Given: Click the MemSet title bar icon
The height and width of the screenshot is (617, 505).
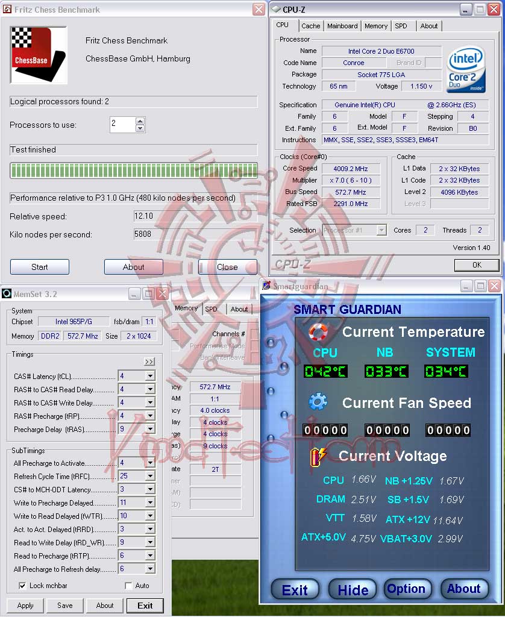Looking at the screenshot, I should point(7,293).
